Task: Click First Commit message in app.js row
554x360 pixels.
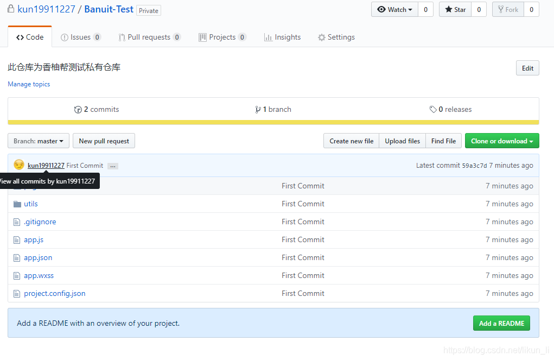Action: (303, 240)
